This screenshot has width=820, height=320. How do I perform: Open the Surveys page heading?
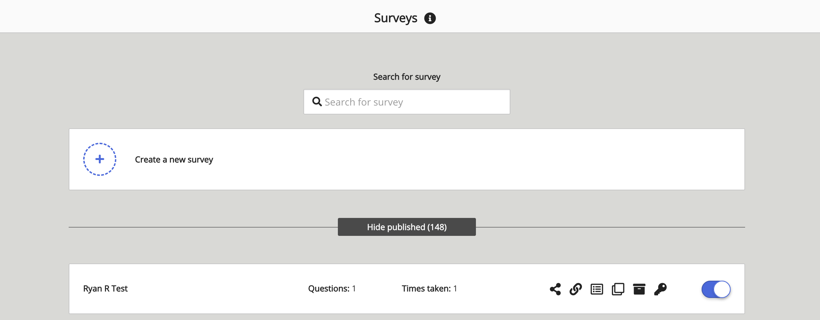(x=396, y=18)
